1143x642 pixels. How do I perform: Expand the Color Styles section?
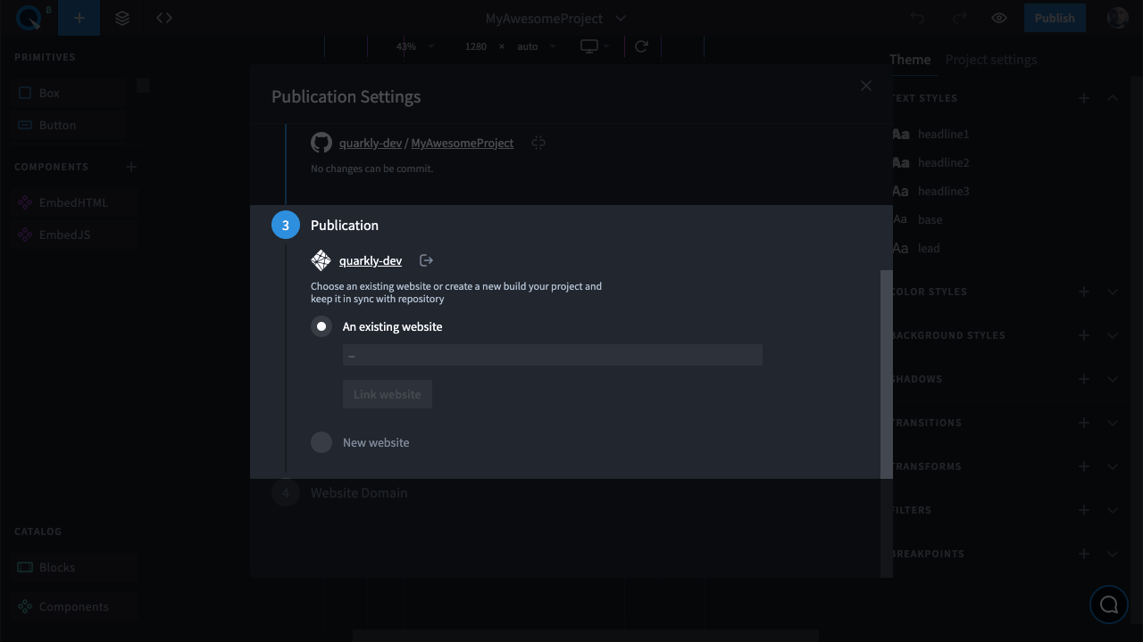1113,292
